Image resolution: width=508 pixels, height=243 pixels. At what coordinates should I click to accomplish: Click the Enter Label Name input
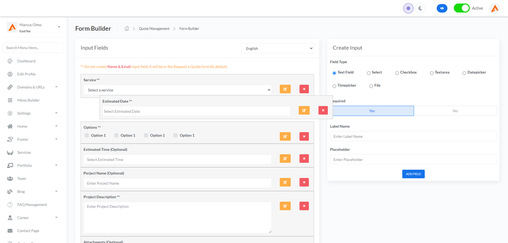pos(413,136)
